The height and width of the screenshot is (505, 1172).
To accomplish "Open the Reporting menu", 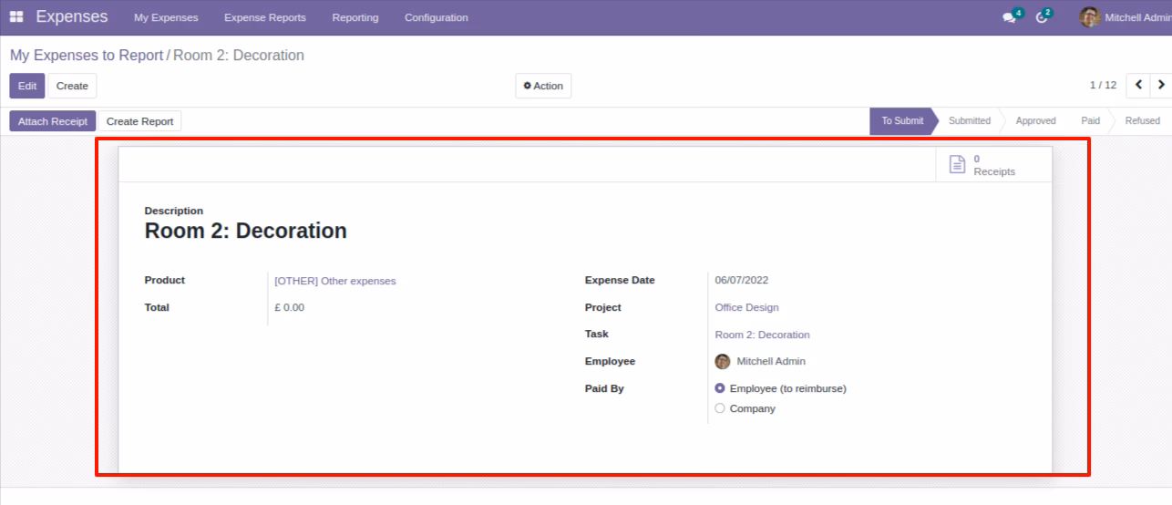I will [355, 17].
